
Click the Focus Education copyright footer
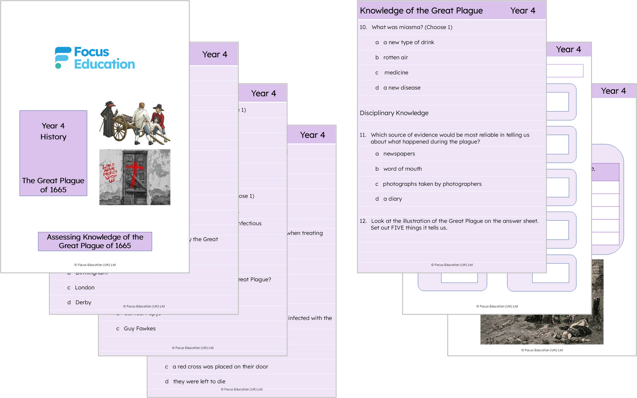pyautogui.click(x=95, y=265)
